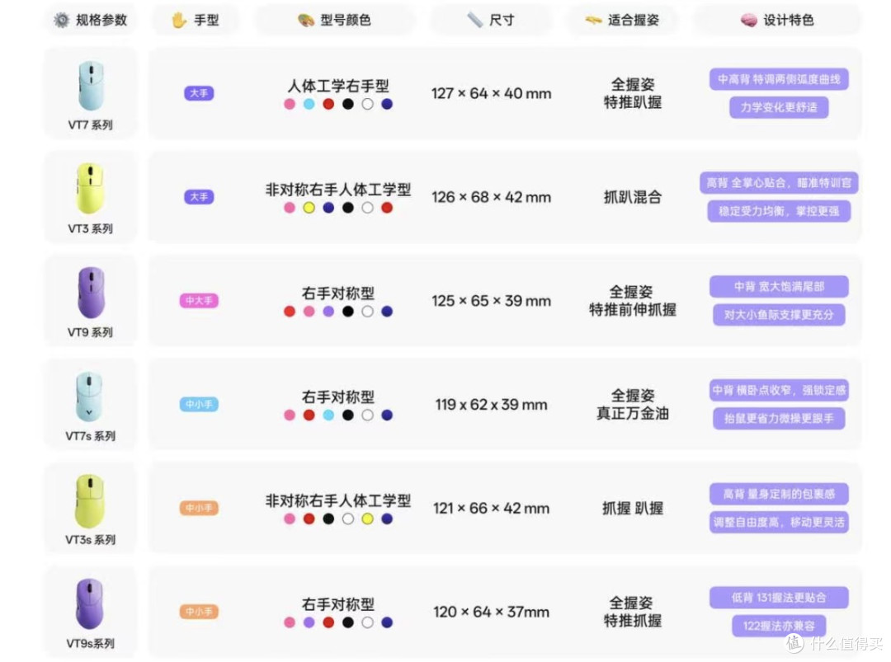
Task: Click the gear icon beside 规格参数
Action: coord(61,21)
